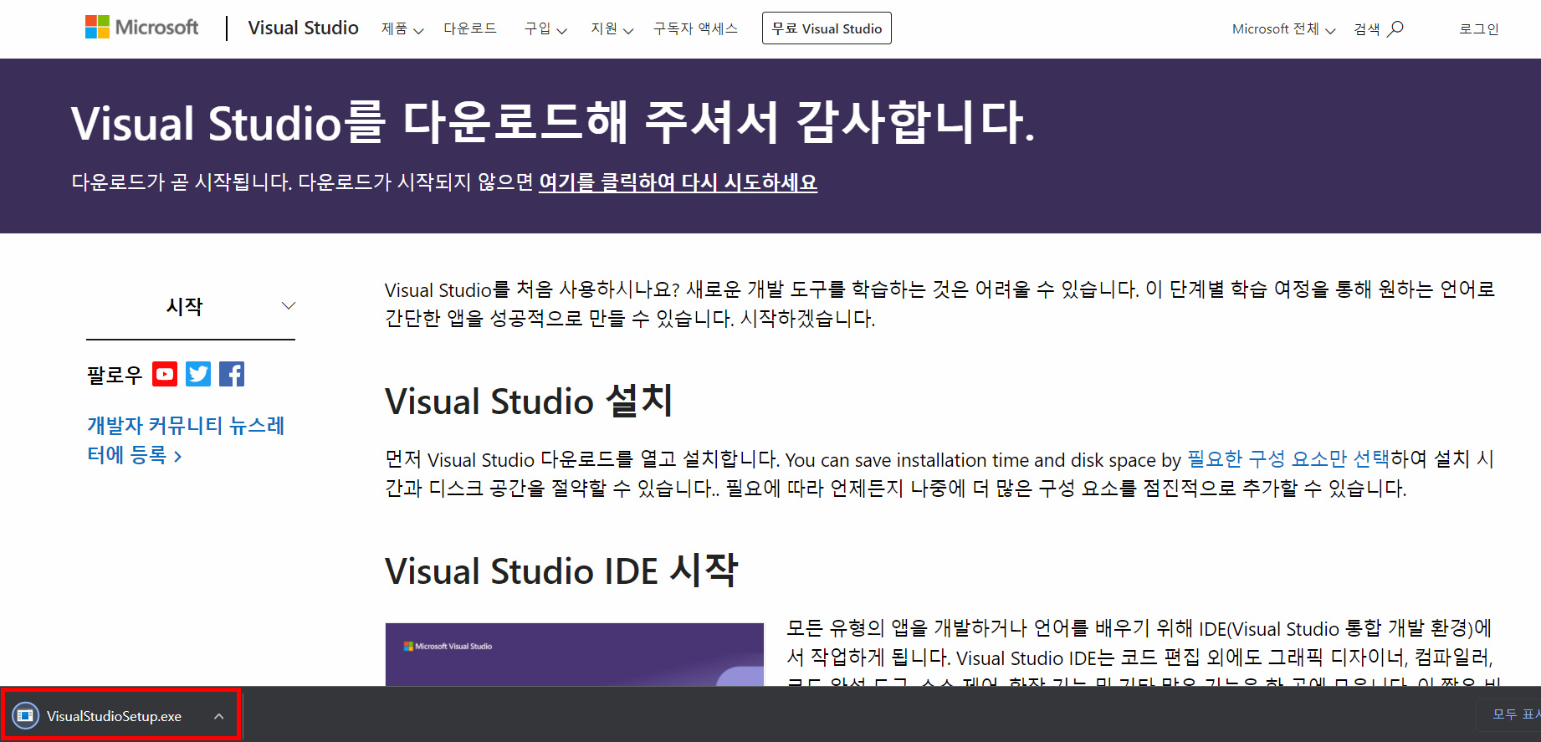Open the Twitter follow icon
This screenshot has width=1541, height=742.
[x=198, y=374]
